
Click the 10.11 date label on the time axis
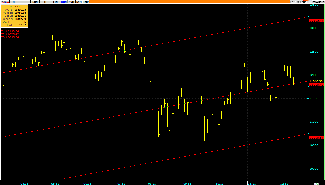[220, 183]
